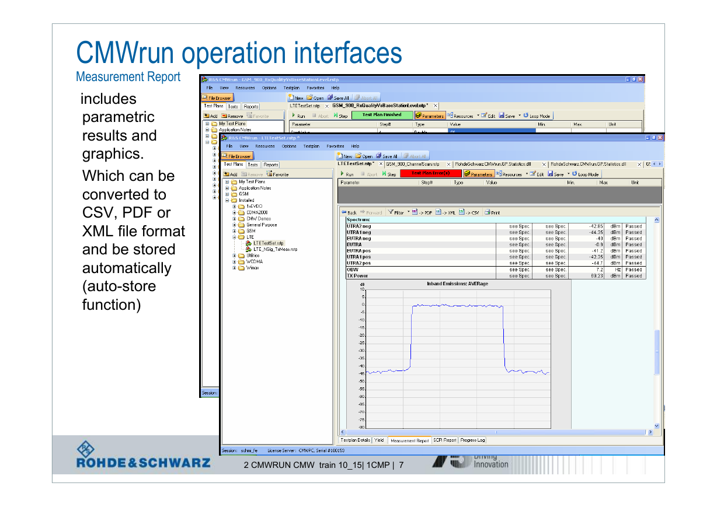Click TX Power row in Spectrum table
The width and height of the screenshot is (717, 507).
coord(495,276)
